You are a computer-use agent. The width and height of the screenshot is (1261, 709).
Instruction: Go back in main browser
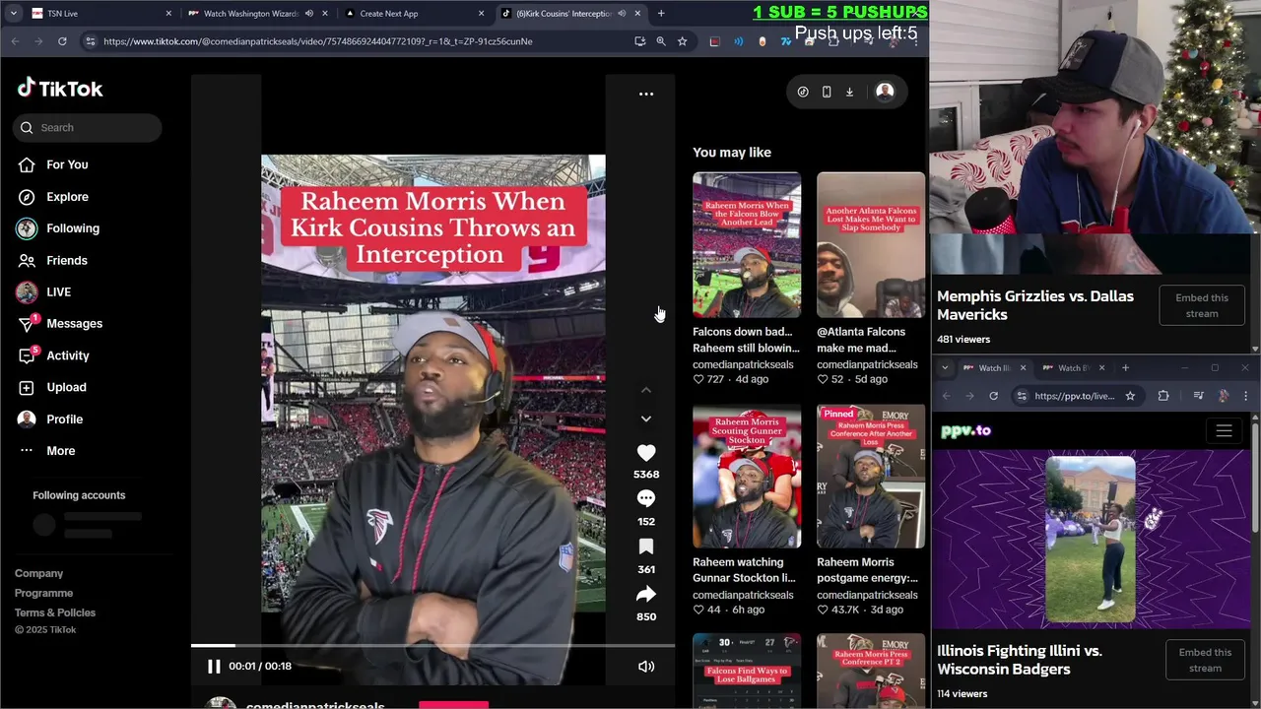[15, 41]
